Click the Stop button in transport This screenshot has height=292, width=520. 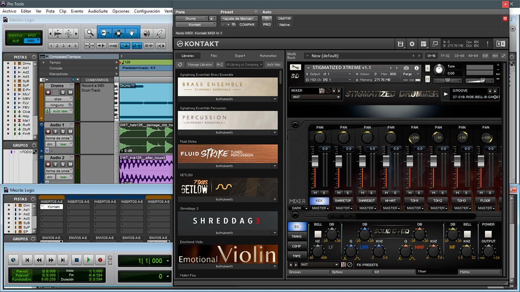(76, 260)
